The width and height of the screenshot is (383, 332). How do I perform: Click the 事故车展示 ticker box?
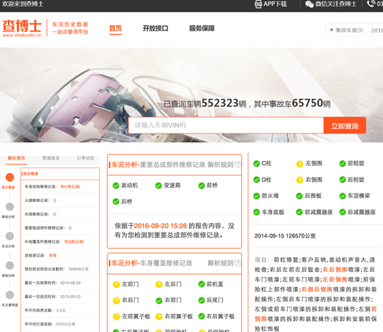tap(354, 30)
